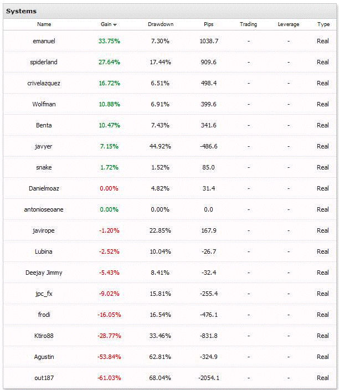The height and width of the screenshot is (390, 339).
Task: Open antonioseoane system details
Action: [44, 209]
